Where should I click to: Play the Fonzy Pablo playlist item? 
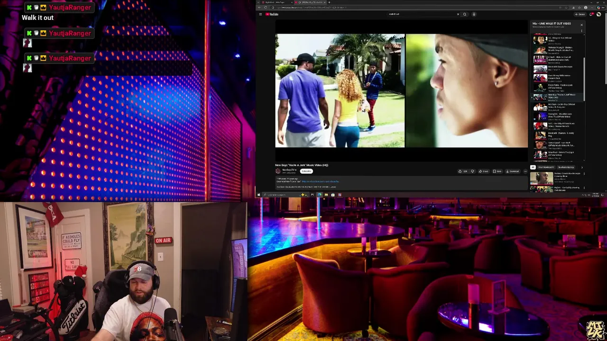pyautogui.click(x=557, y=88)
